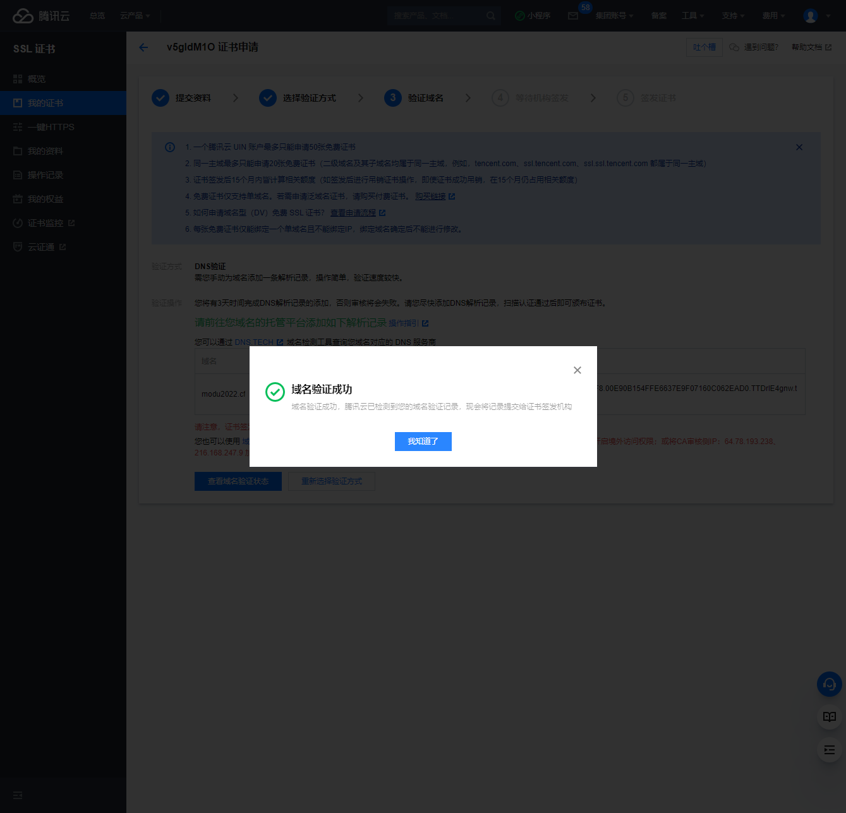This screenshot has height=813, width=846.
Task: Open the mail notifications icon
Action: coord(573,16)
